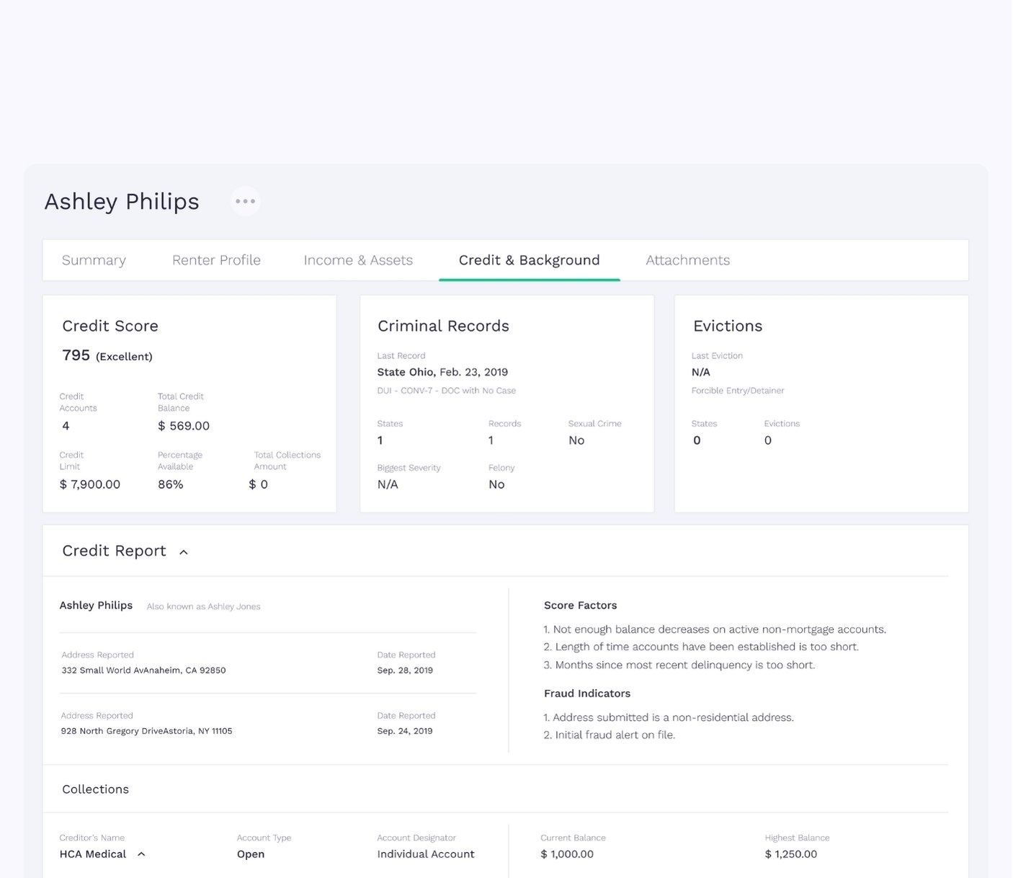Click the Collections section heading
Screen dimensions: 1013x878
pyautogui.click(x=95, y=789)
